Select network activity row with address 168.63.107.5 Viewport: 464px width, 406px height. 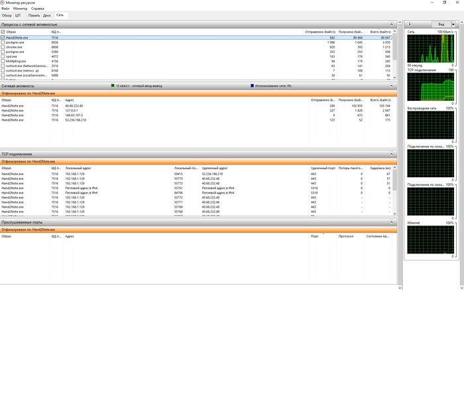(x=196, y=115)
